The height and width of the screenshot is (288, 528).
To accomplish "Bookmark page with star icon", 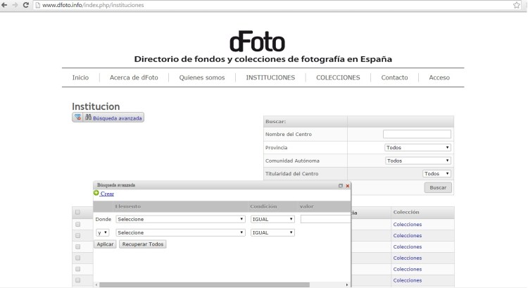I will coord(517,5).
